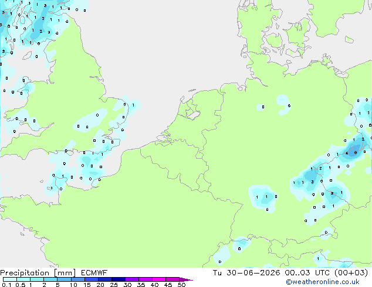Click the '30-06-2026' date text
Viewport: 372px width, 287px height.
(253, 273)
